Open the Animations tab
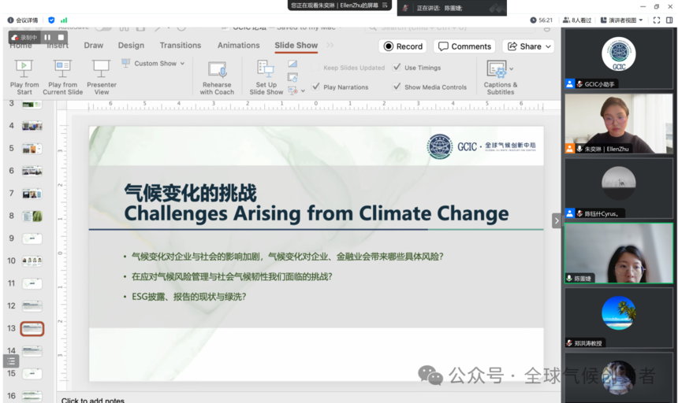Screen dimensions: 678x403 pyautogui.click(x=238, y=46)
